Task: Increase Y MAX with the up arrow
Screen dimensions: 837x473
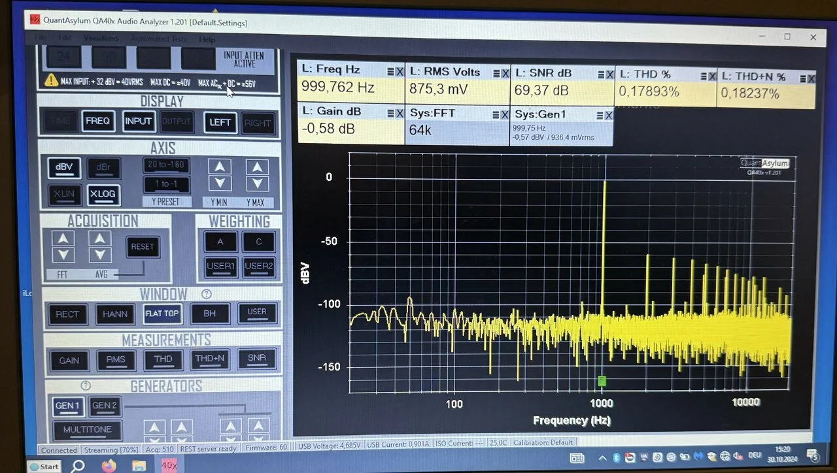Action: pos(257,167)
